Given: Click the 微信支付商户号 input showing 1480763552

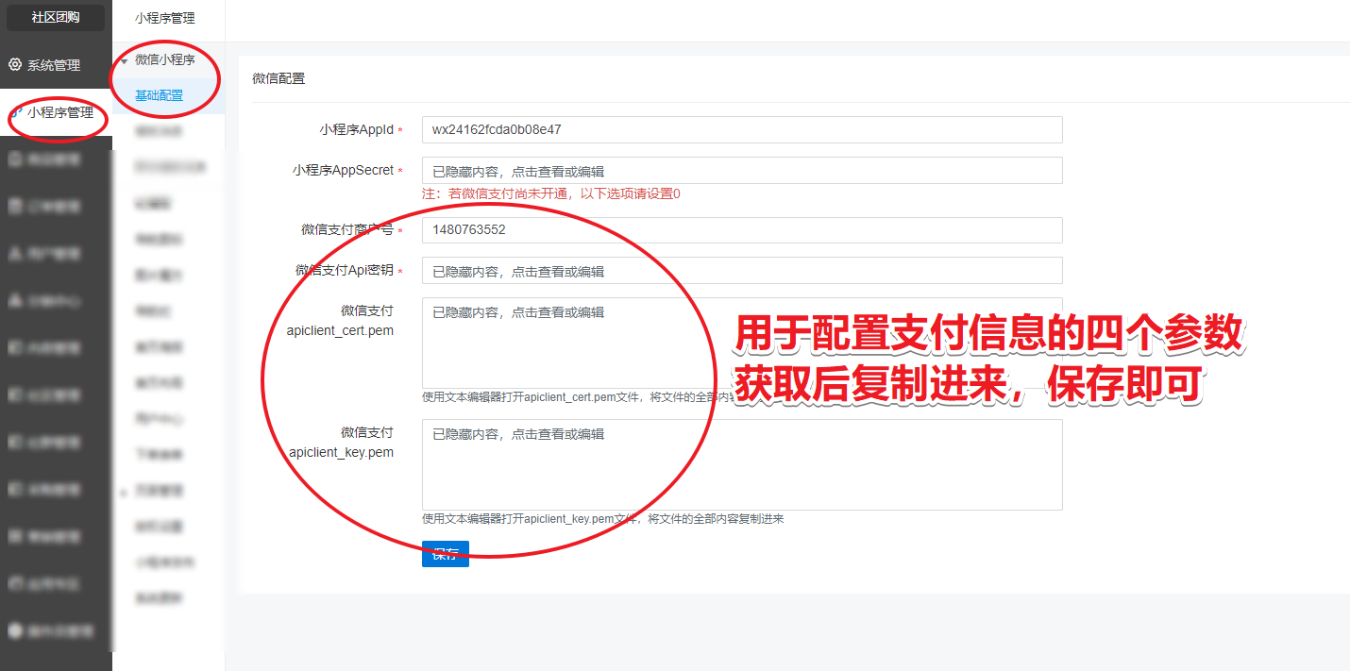Looking at the screenshot, I should (x=742, y=229).
